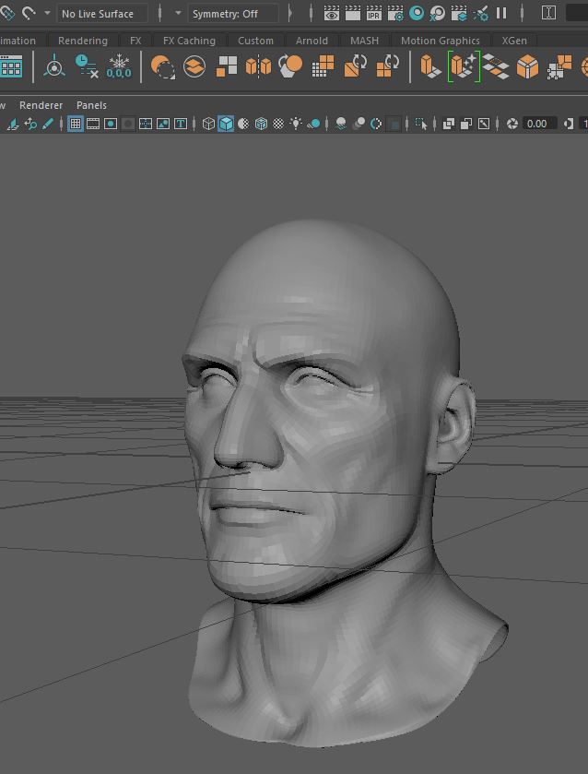The width and height of the screenshot is (588, 774).
Task: Open the Panels viewport menu
Action: click(x=91, y=105)
